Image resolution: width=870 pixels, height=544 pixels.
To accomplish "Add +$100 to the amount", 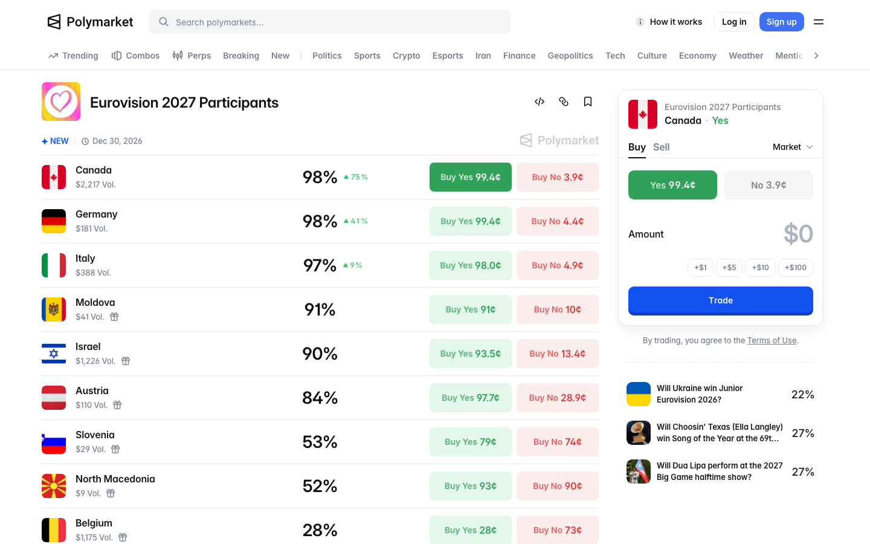I will click(796, 267).
